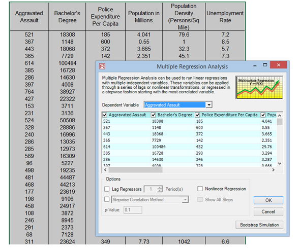This screenshot has height=249, width=298.
Task: Close the Multiple Regression Analysis dialog
Action: (x=279, y=65)
